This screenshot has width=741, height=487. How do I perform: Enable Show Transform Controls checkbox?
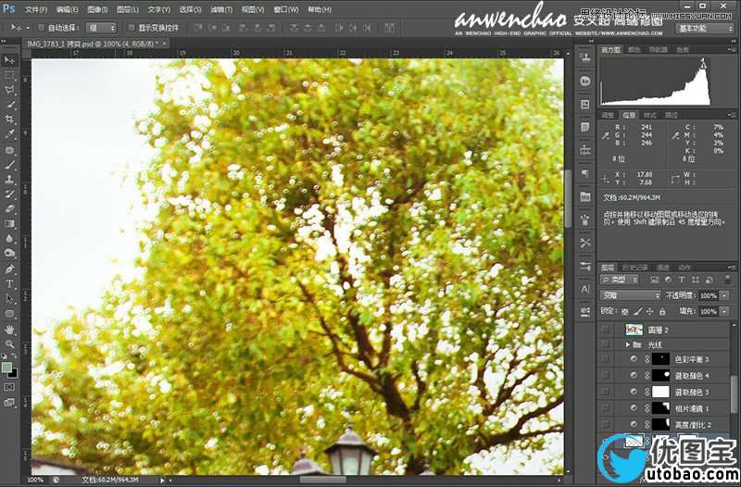coord(132,28)
